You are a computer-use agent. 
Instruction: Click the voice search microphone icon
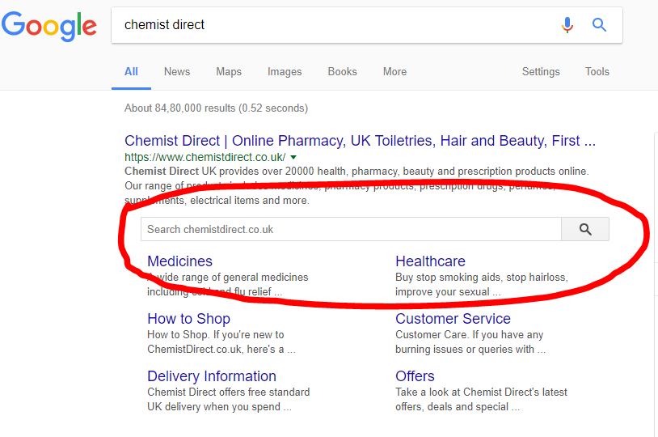(x=567, y=25)
